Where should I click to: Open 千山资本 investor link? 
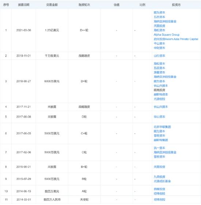(159, 44)
